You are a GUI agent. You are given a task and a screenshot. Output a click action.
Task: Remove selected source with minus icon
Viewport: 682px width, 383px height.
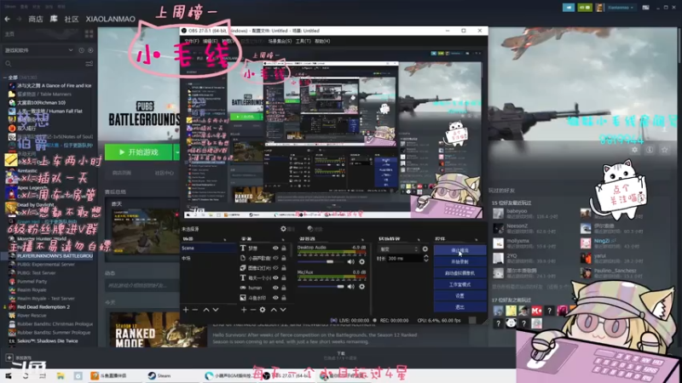point(252,310)
